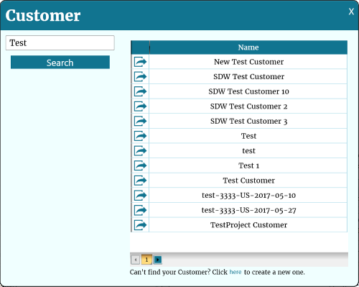Go to previous page arrow

pyautogui.click(x=136, y=260)
